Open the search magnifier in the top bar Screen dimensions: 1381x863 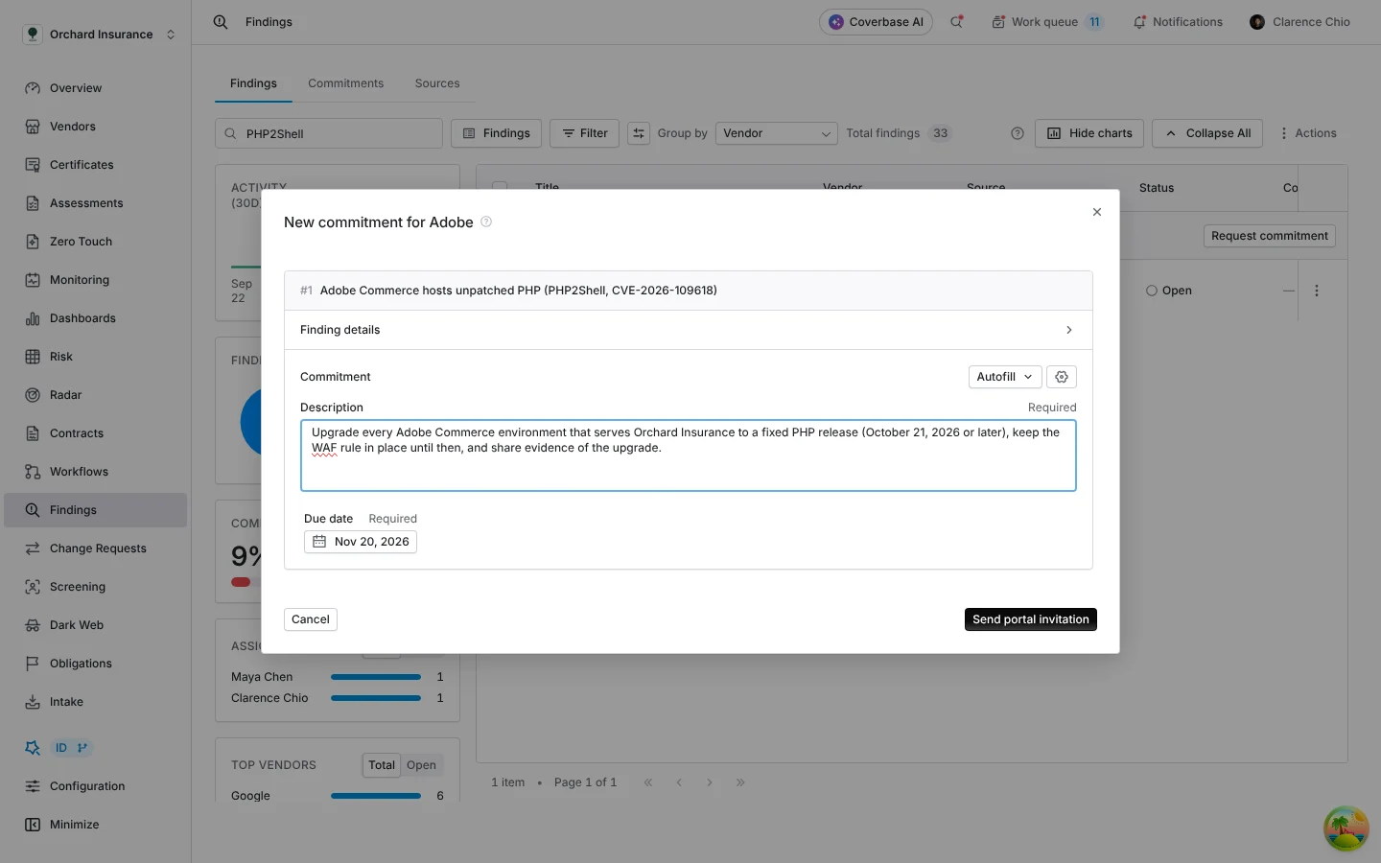coord(221,22)
